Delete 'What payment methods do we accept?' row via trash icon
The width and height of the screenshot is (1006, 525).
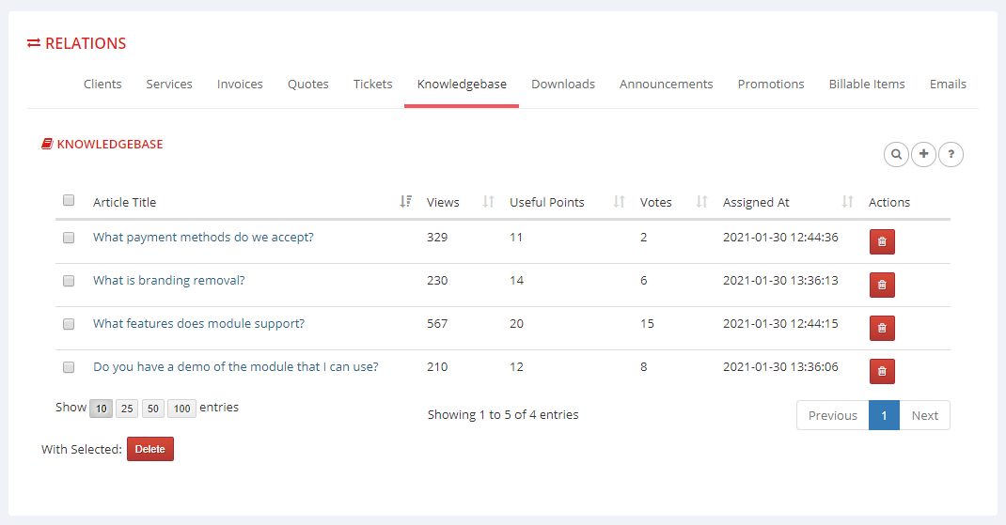(882, 241)
